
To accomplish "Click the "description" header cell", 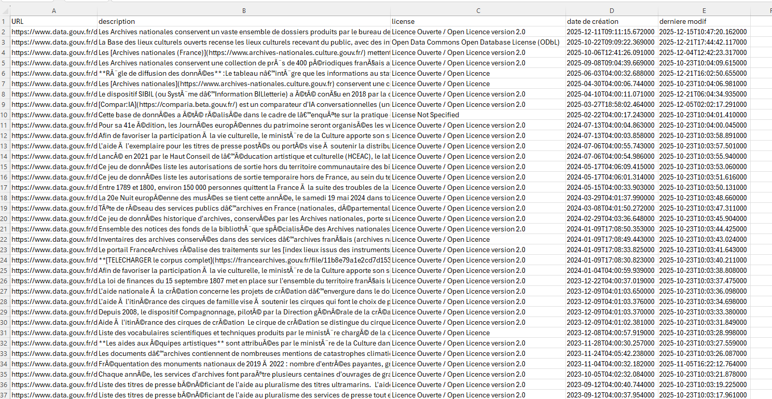I will [x=244, y=21].
